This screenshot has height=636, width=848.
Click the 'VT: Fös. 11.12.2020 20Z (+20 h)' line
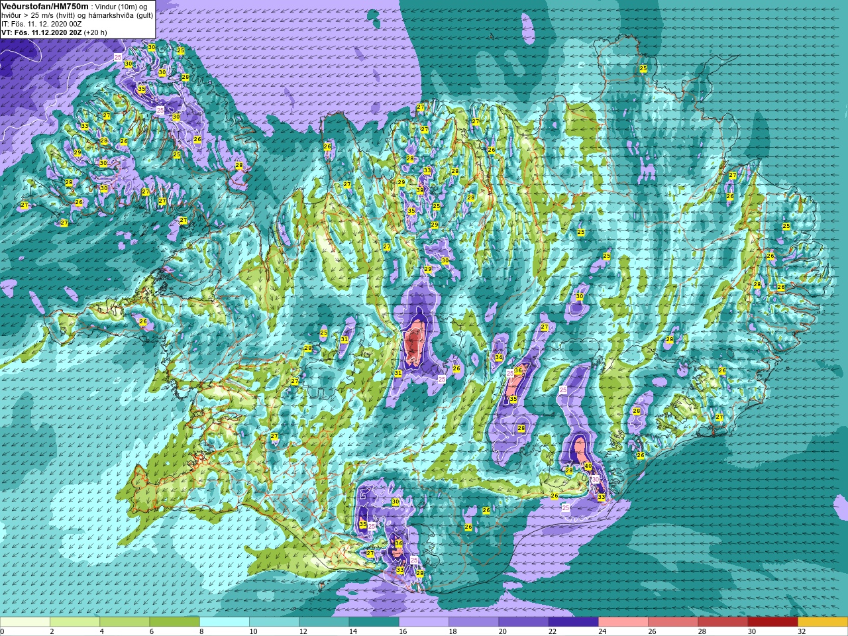(54, 32)
